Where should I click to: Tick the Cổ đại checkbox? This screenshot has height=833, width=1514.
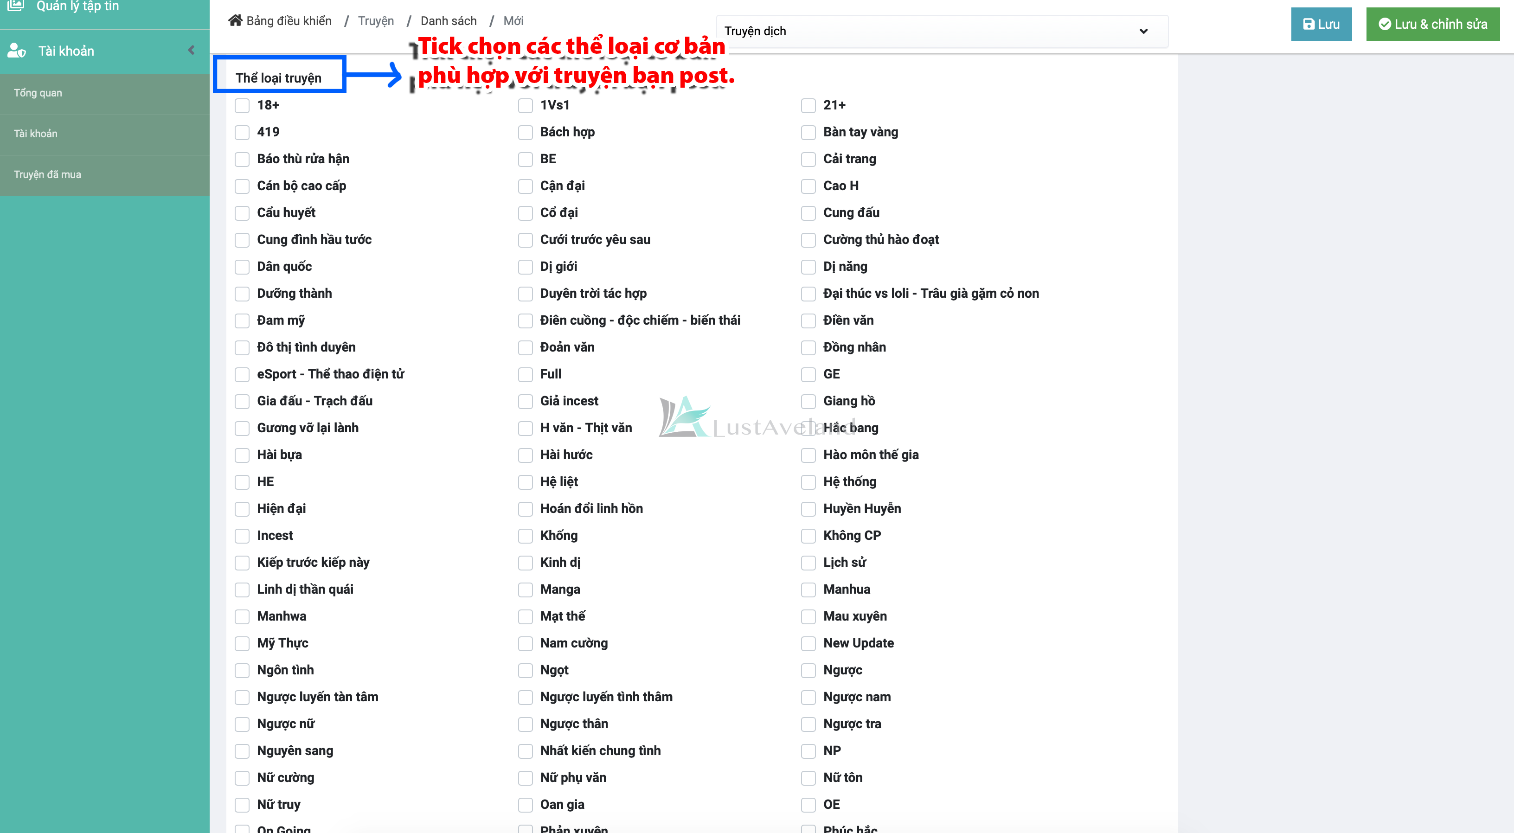click(x=526, y=213)
